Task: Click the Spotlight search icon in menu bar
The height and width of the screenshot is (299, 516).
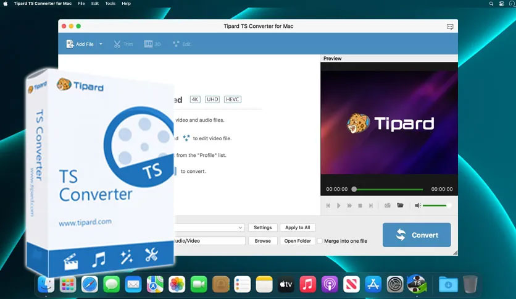Action: pos(491,4)
